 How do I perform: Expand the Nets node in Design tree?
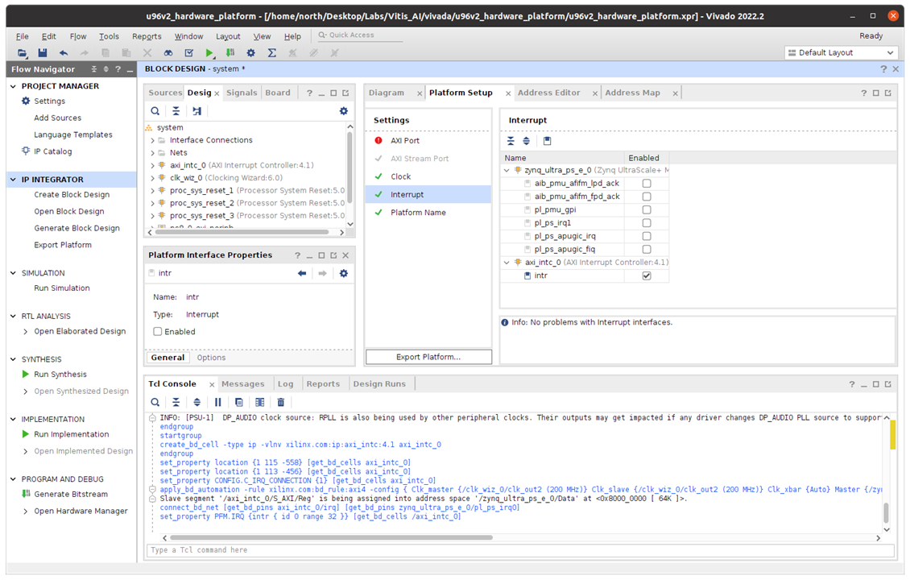click(x=153, y=153)
